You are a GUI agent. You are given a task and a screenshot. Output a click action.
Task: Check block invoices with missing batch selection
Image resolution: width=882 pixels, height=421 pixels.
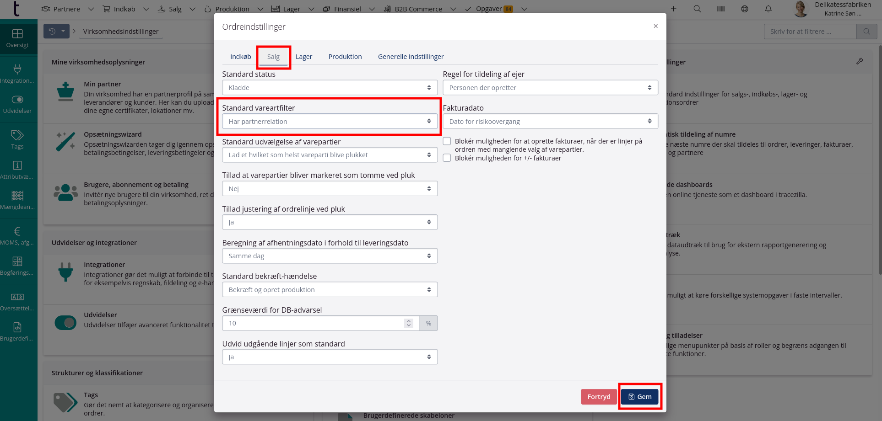[447, 141]
